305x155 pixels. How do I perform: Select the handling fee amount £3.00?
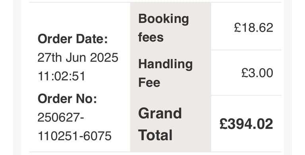[257, 73]
